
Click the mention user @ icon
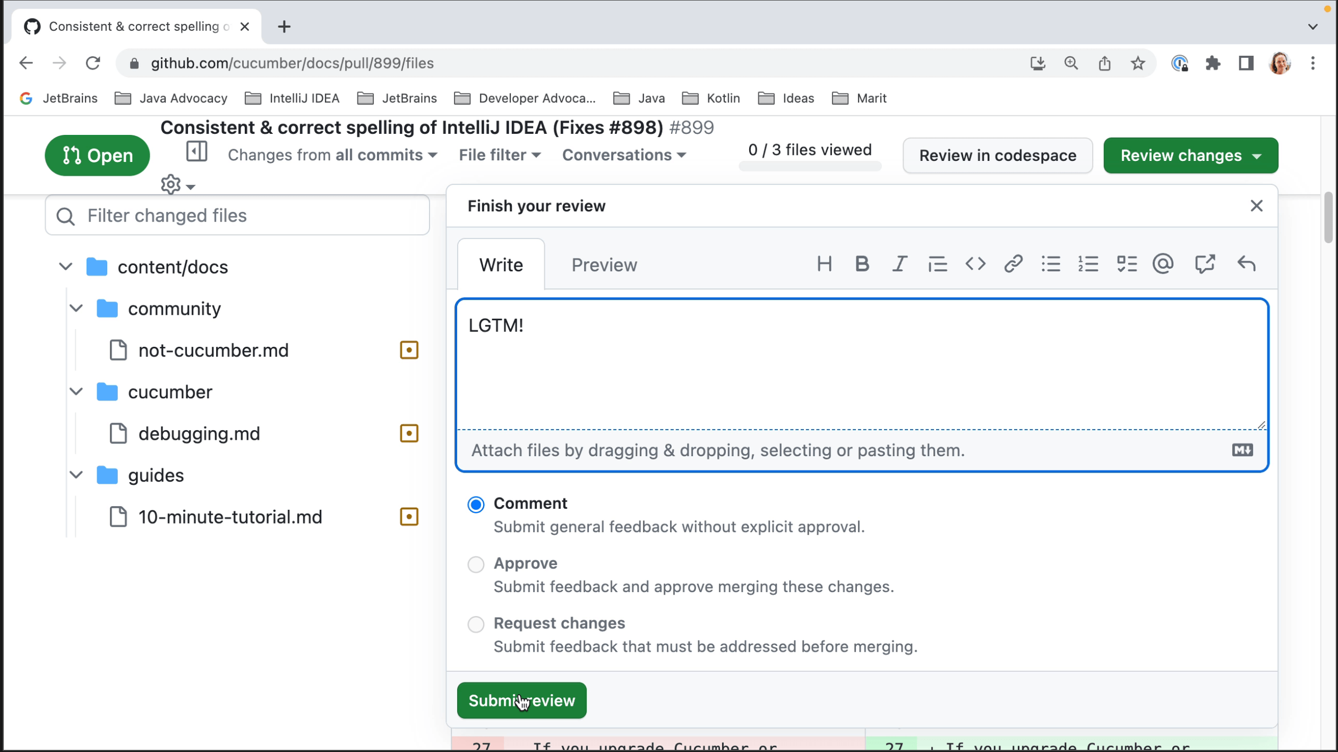tap(1163, 264)
